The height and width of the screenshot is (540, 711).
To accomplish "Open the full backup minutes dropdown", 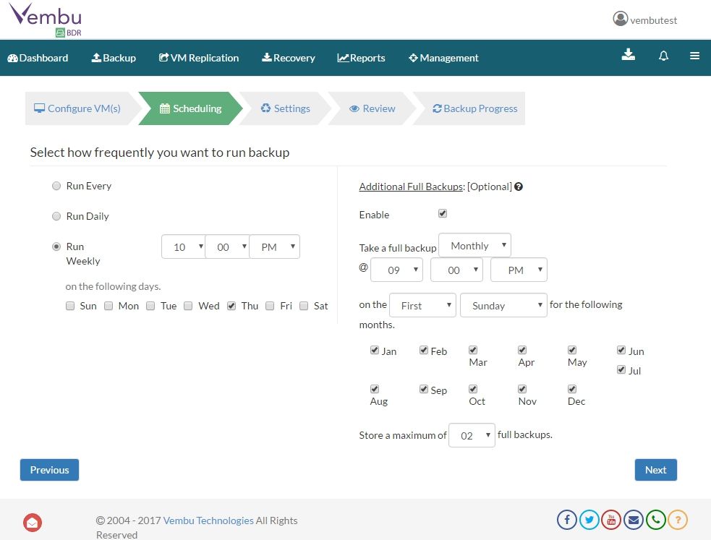I will [456, 270].
